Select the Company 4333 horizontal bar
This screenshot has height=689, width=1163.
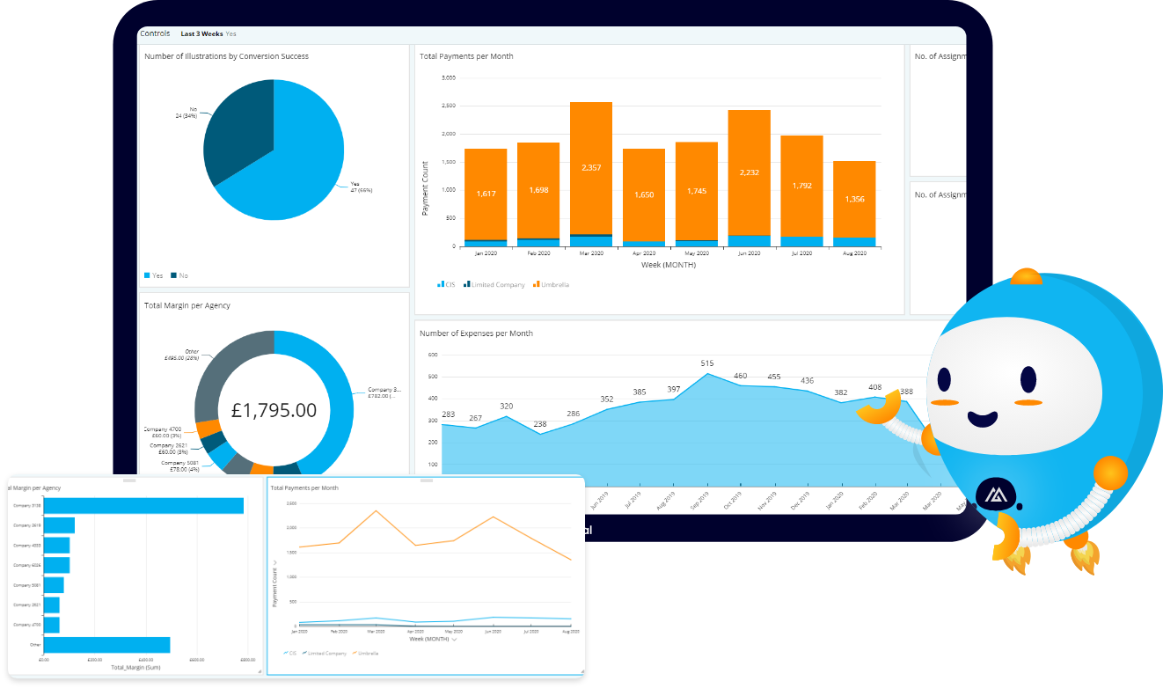(x=56, y=545)
